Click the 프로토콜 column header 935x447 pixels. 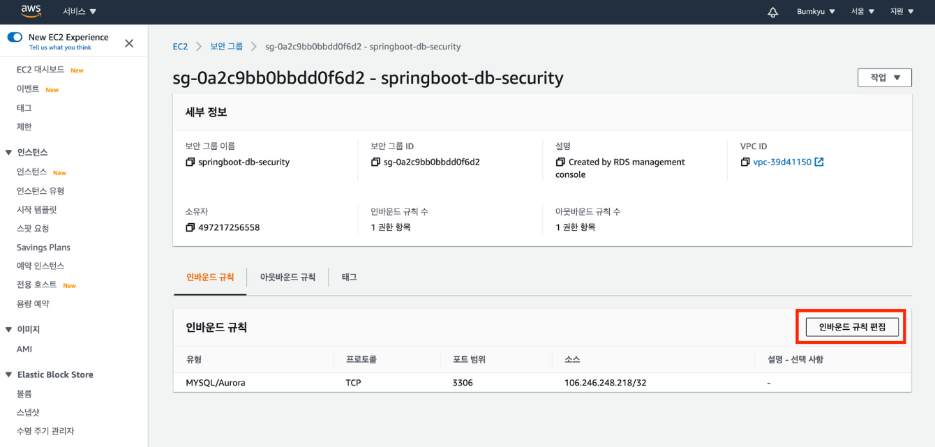pos(361,360)
